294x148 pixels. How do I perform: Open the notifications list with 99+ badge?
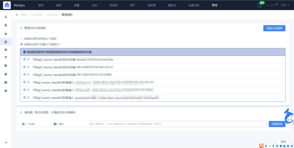click(260, 5)
